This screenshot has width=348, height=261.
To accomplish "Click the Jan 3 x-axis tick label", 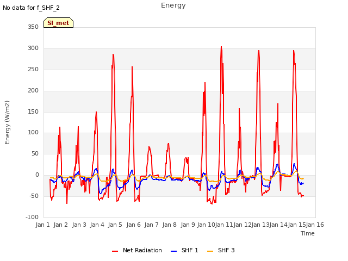I will [79, 225].
